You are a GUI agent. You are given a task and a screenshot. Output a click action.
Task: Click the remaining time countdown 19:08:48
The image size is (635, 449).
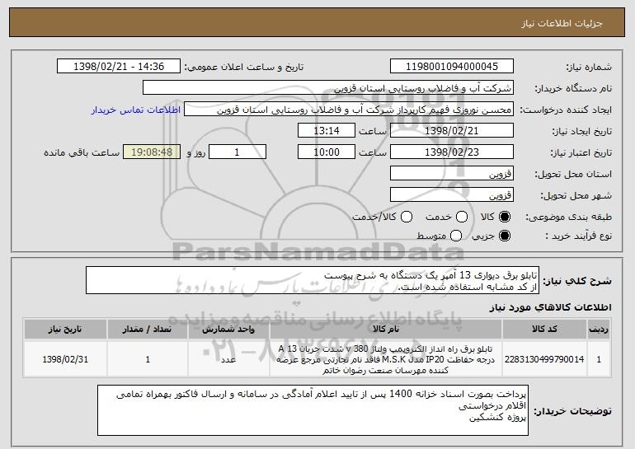coord(152,152)
